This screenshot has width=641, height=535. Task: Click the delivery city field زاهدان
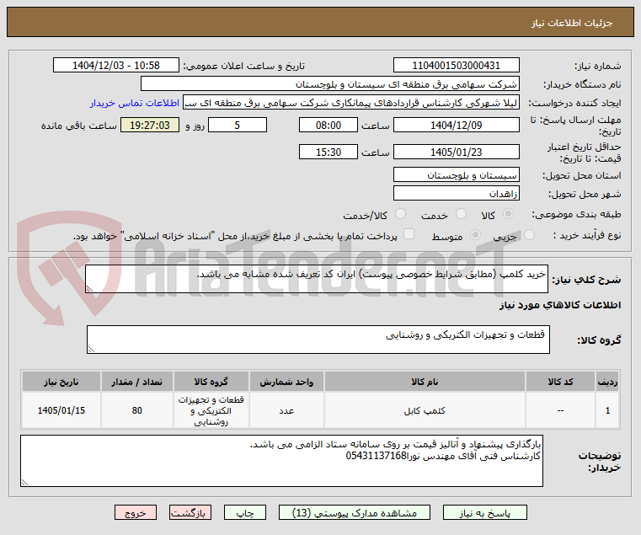457,194
